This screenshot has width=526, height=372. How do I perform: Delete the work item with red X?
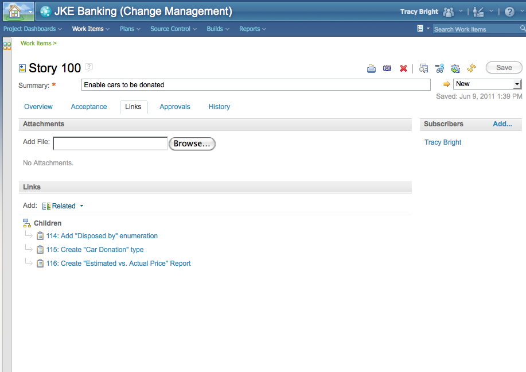click(404, 68)
